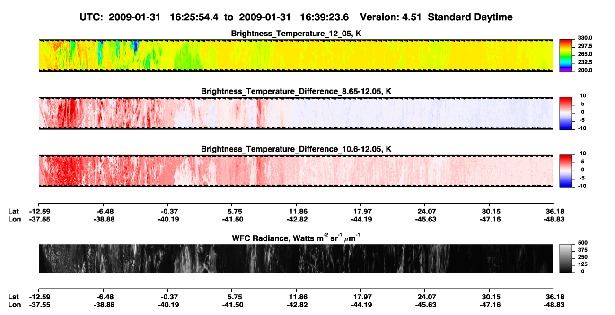Select the 10.6-12.05 difference image strip

[296, 171]
